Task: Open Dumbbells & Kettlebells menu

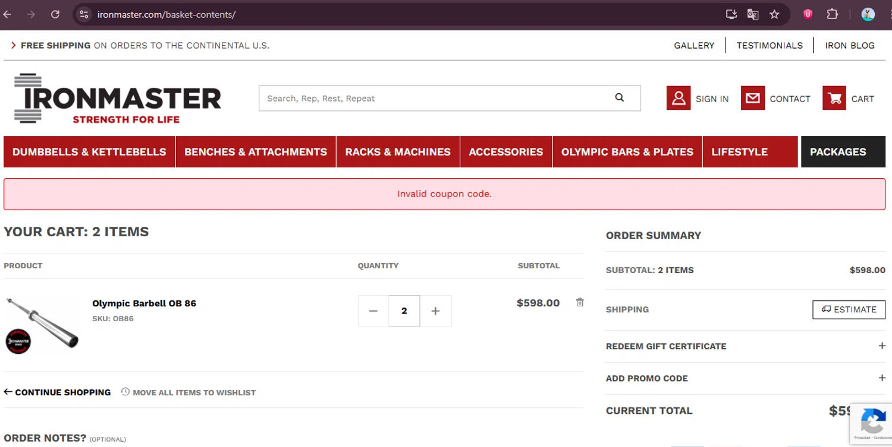Action: 89,152
